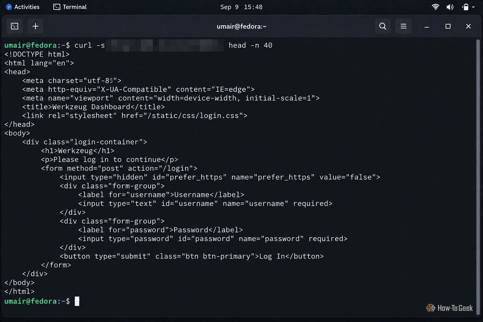The image size is (483, 322).
Task: Click the closing </html> tag line
Action: click(19, 292)
